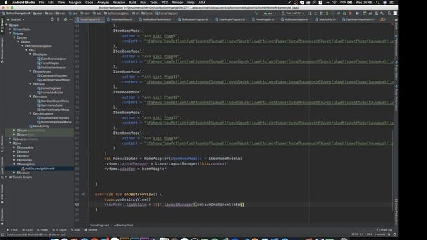
Task: Open the File menu
Action: click(41, 3)
